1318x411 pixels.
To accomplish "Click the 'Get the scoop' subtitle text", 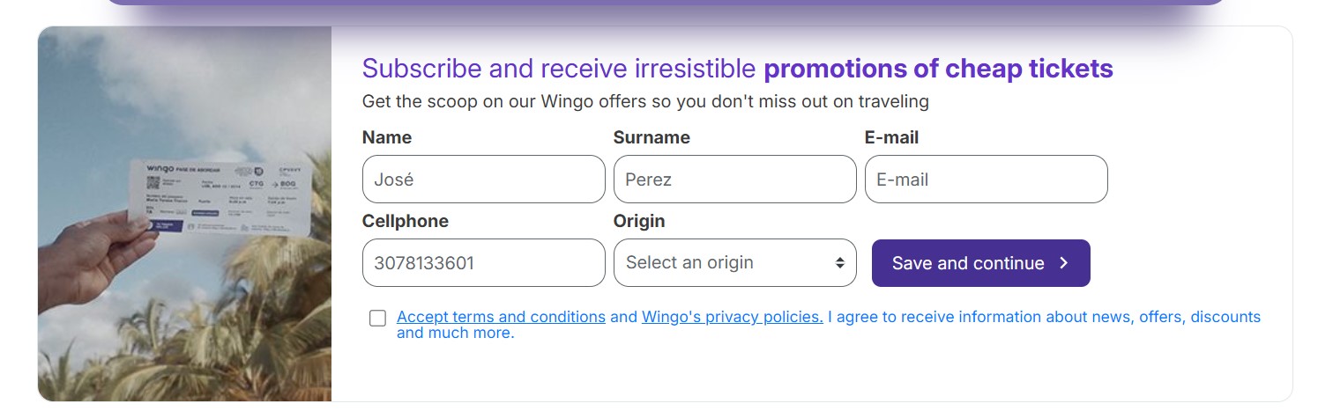I will click(645, 101).
